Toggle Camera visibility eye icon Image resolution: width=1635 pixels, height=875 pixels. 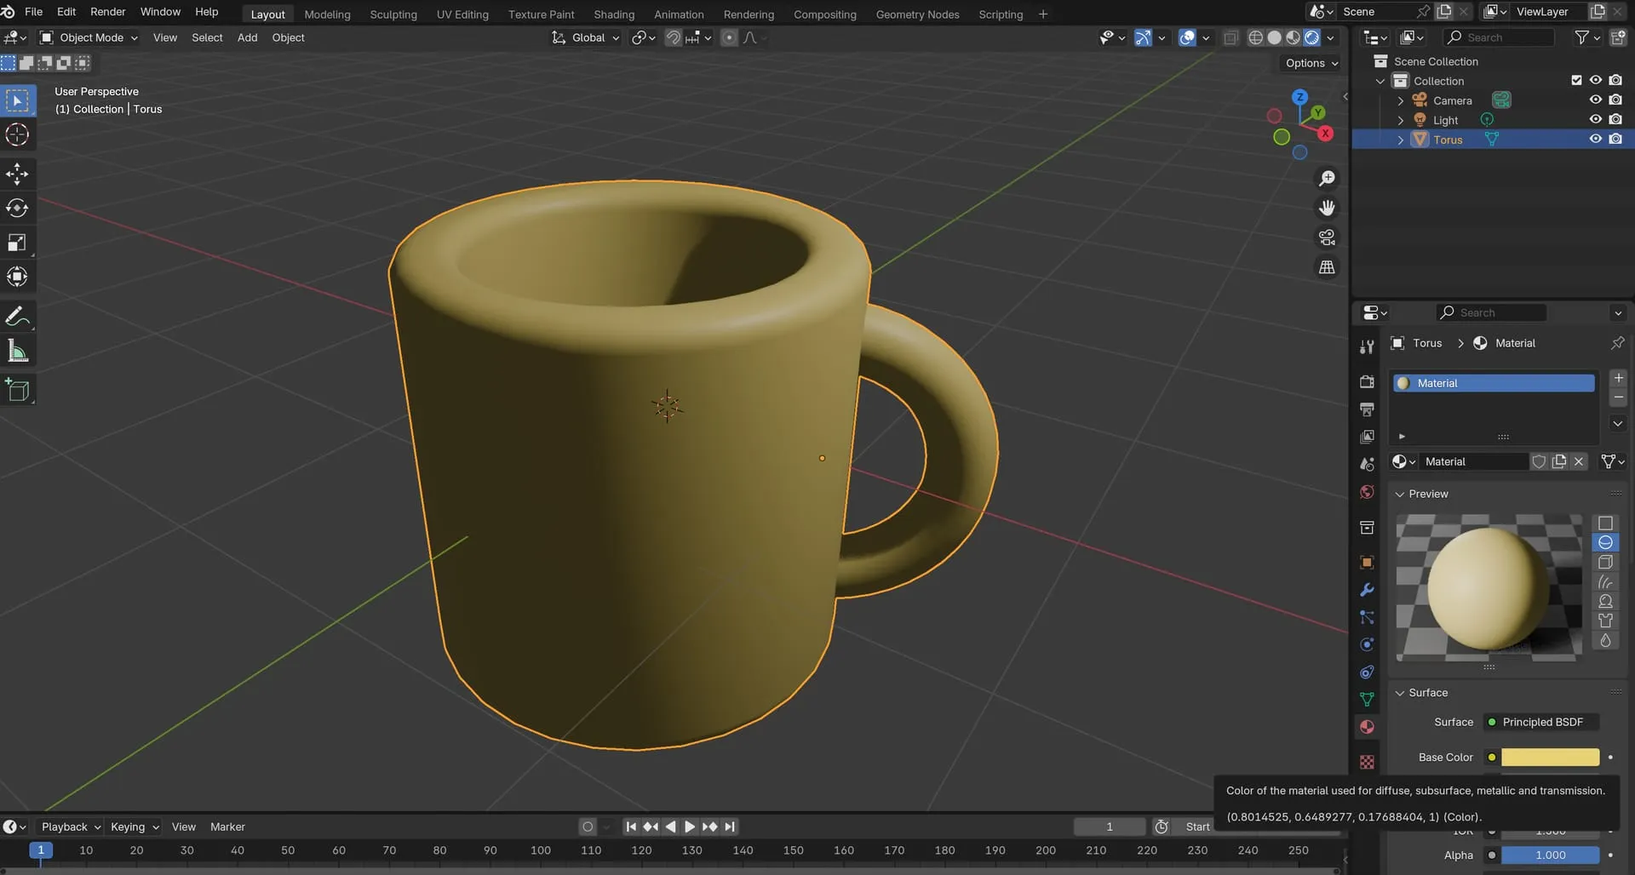(x=1595, y=100)
